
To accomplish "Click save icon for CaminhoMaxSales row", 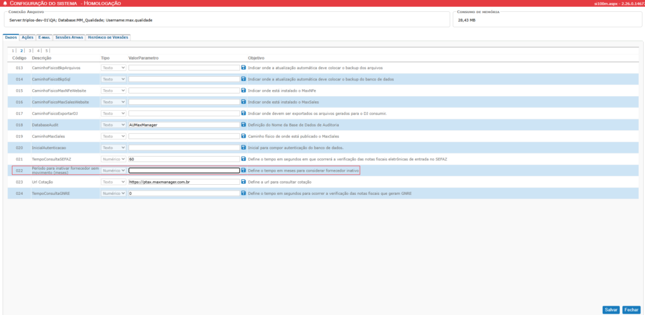I will (243, 136).
